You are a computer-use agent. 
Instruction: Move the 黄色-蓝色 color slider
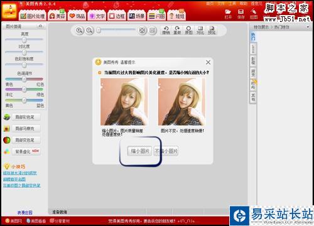[24, 100]
